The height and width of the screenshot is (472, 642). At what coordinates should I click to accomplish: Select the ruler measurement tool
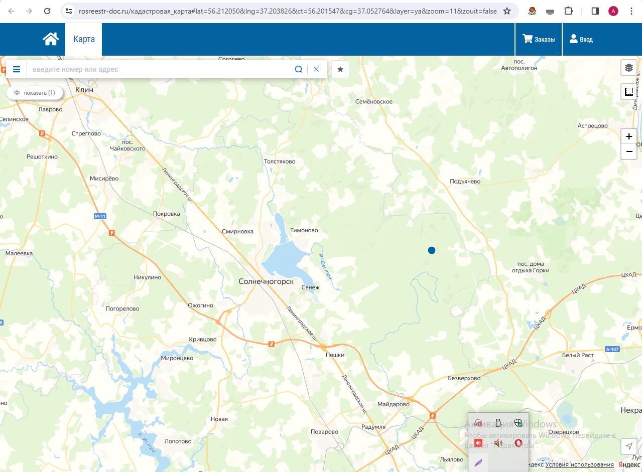click(629, 92)
